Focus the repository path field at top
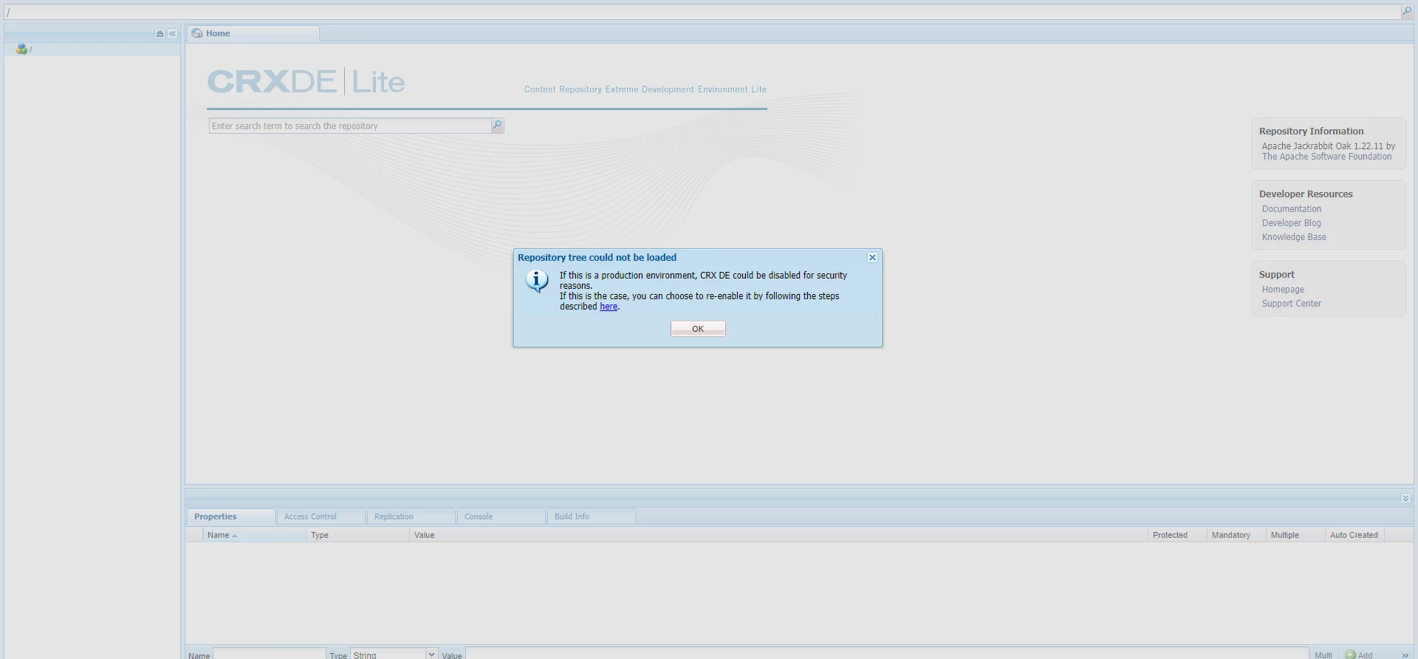 [x=702, y=13]
